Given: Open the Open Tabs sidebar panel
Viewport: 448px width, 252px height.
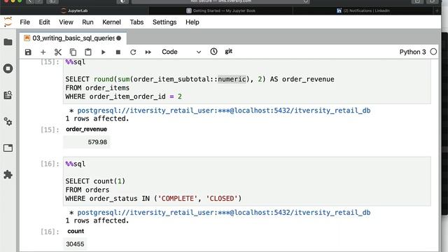Looking at the screenshot, I should point(8,148).
